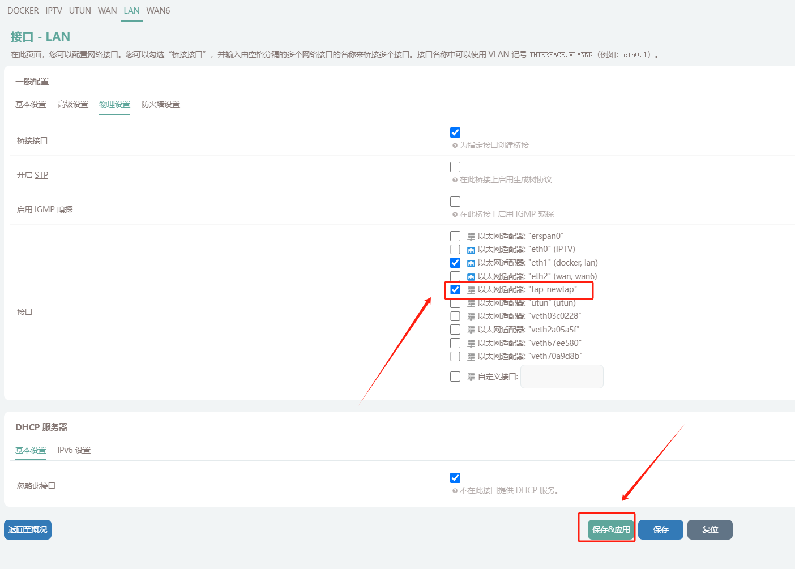Click the custom interface (自定义接口) icon
Image resolution: width=795 pixels, height=569 pixels.
pyautogui.click(x=471, y=377)
